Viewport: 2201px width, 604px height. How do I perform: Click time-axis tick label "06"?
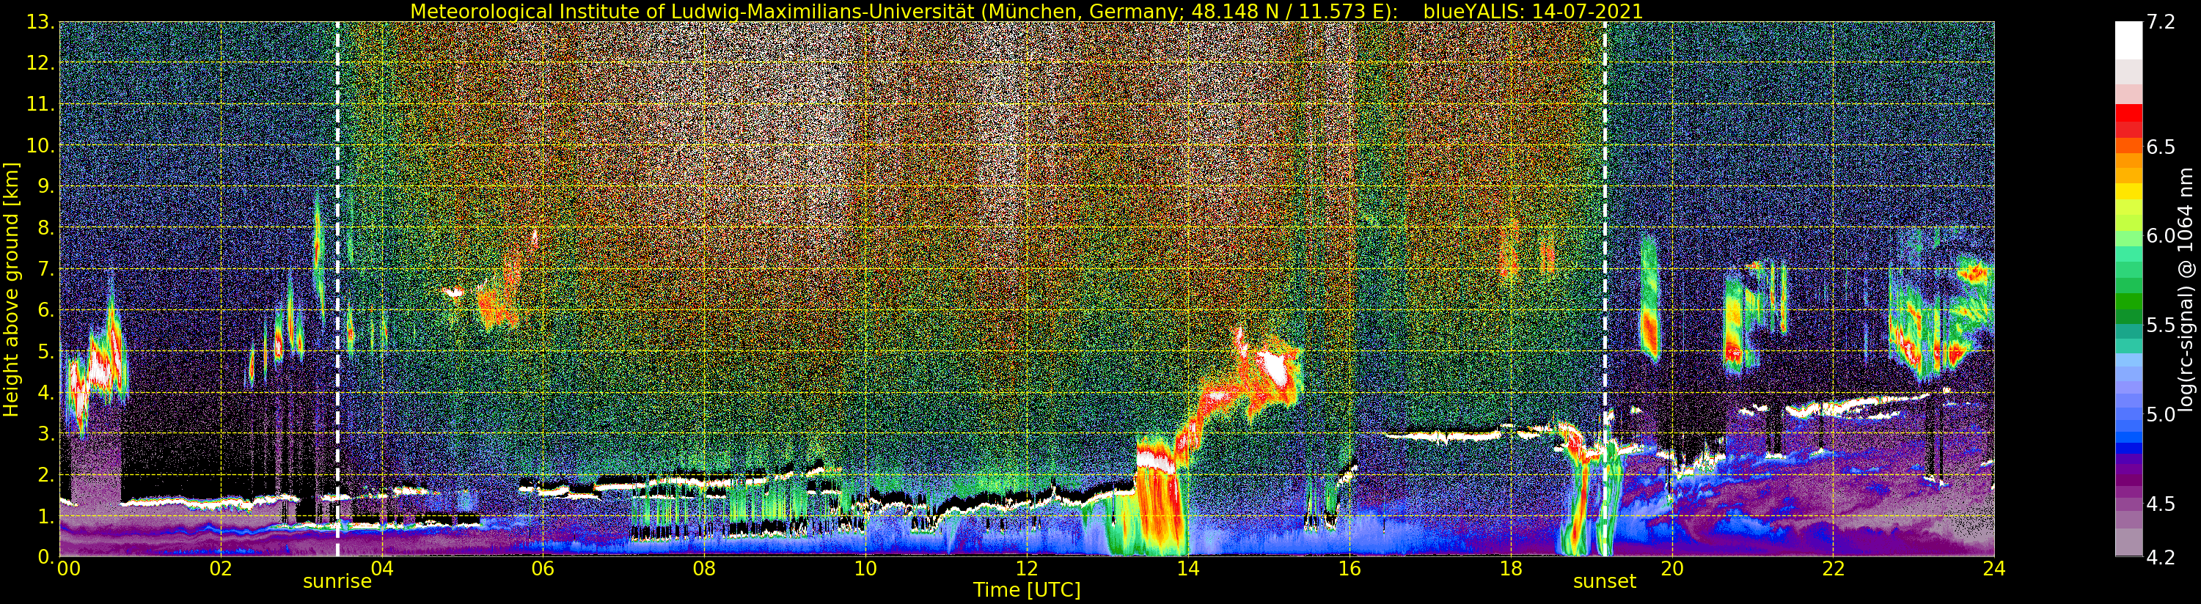point(543,569)
